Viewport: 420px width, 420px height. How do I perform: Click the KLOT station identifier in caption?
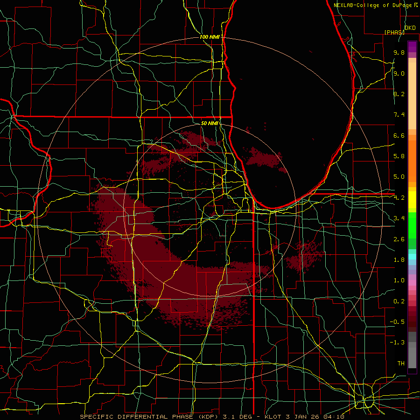(x=272, y=417)
